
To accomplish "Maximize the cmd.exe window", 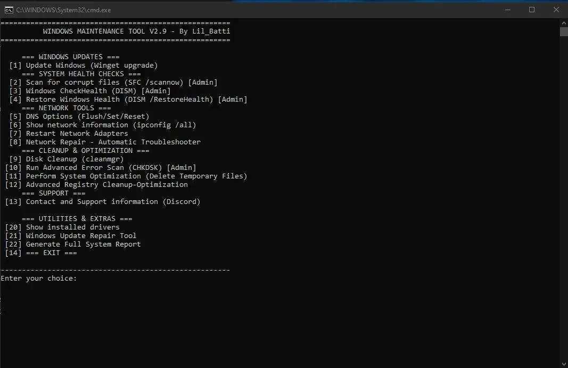I will 531,10.
